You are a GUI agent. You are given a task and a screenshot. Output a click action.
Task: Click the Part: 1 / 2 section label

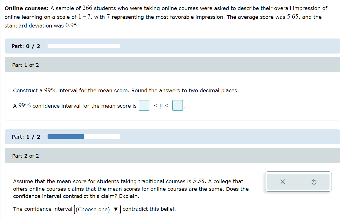coord(26,136)
